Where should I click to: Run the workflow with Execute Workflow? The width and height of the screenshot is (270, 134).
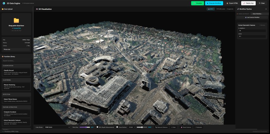(x=214, y=3)
